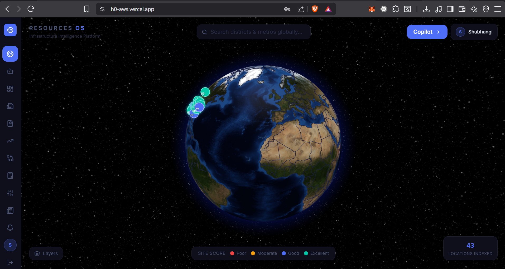Screen dimensions: 505x269
Task: Expand the Layers panel
Action: [46, 253]
